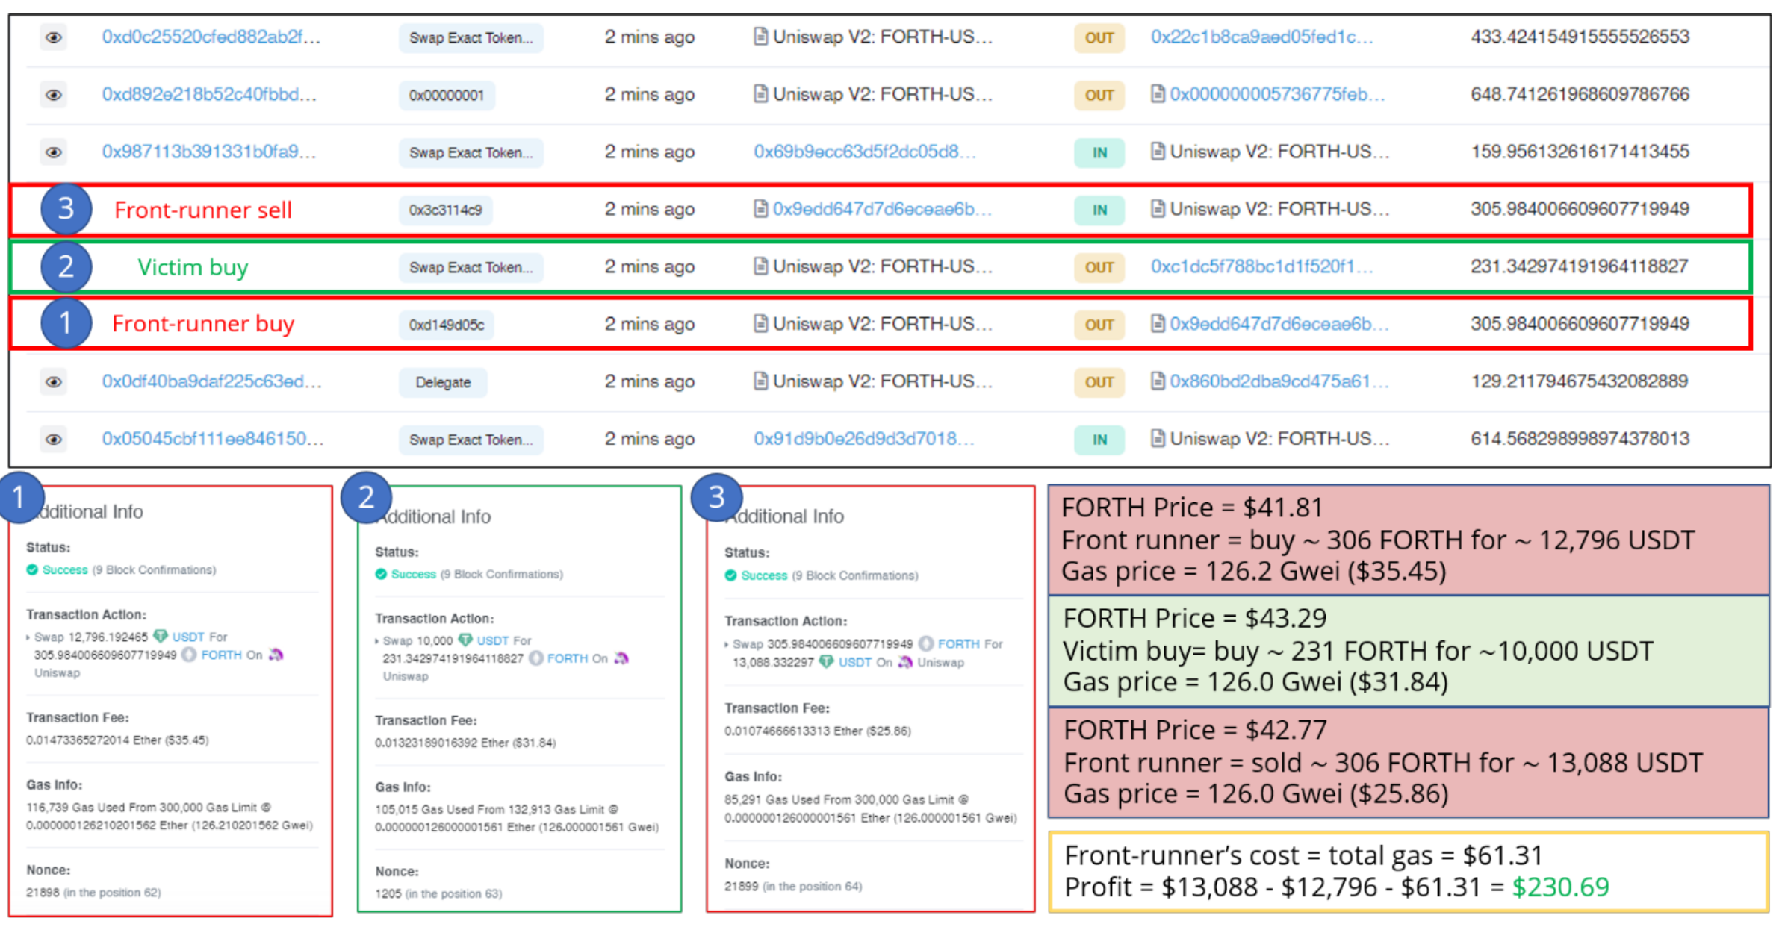Click contract icon before 0x860bd2dba9cd475a61 address
The height and width of the screenshot is (927, 1782).
coord(1158,381)
